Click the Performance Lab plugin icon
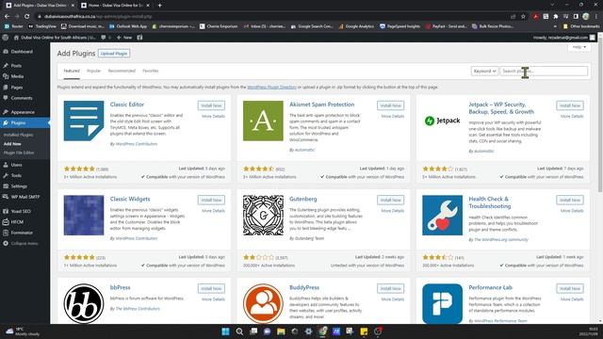This screenshot has height=339, width=603. pos(442,303)
